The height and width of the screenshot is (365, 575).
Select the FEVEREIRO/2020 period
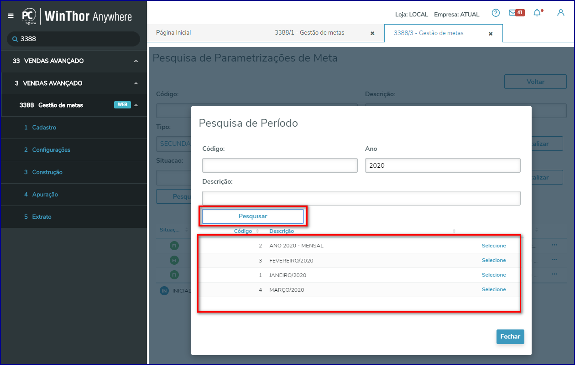coord(494,260)
